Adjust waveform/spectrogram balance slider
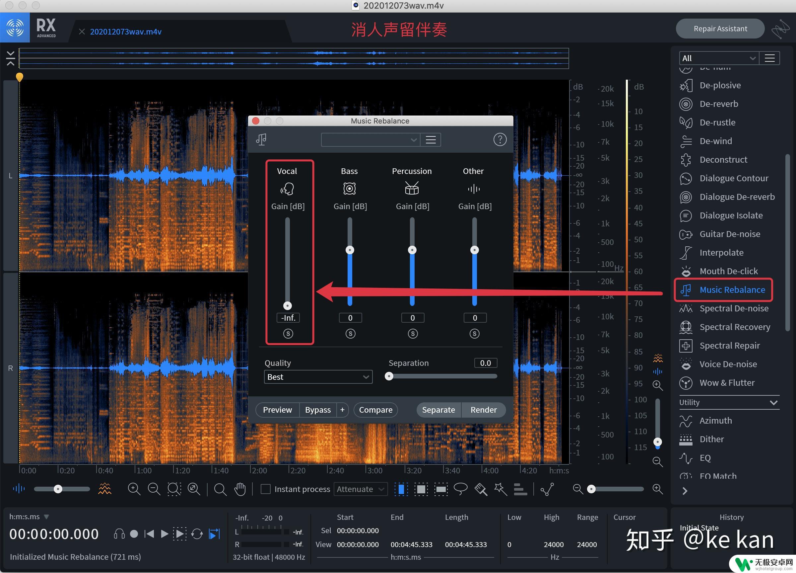 pyautogui.click(x=58, y=489)
